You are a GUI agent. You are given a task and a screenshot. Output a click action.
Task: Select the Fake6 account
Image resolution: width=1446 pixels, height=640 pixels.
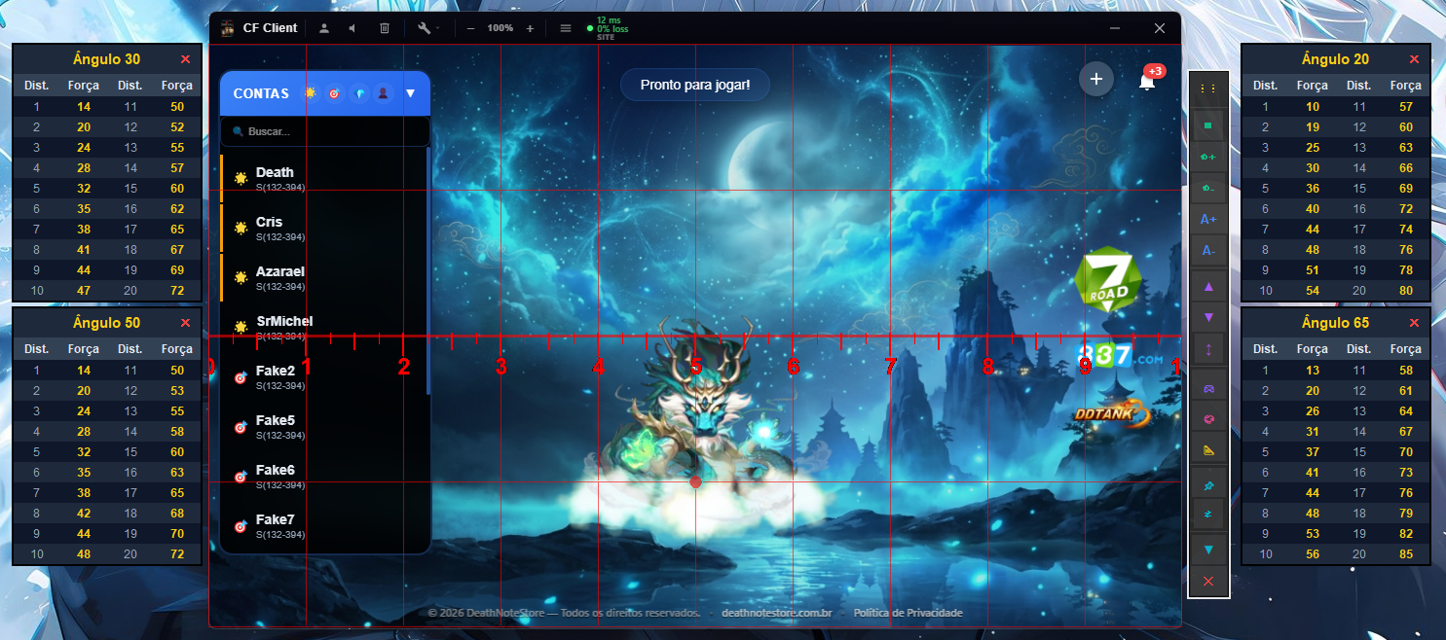pyautogui.click(x=323, y=477)
